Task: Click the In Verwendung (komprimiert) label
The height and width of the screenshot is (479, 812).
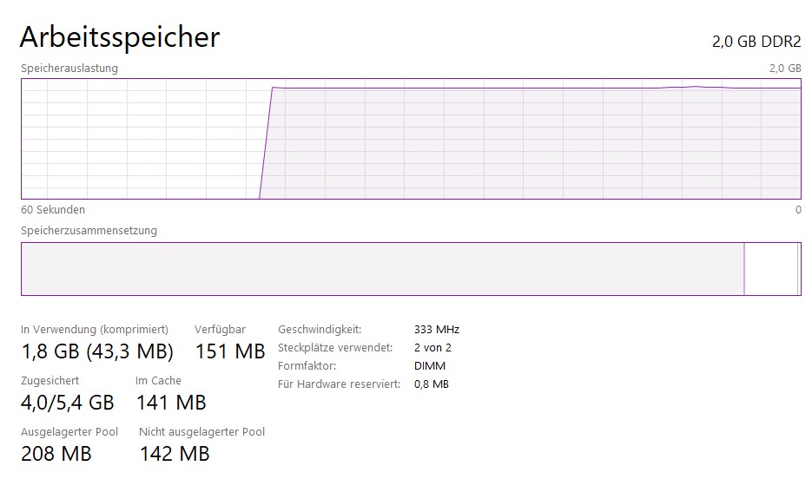Action: pos(95,330)
